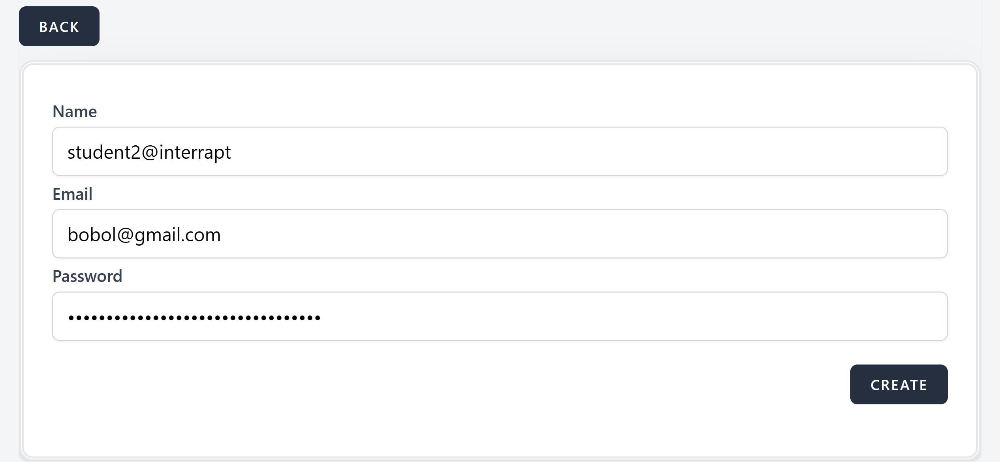This screenshot has width=1000, height=462.
Task: Place cursor after 'interrapt' in Name field
Action: [232, 152]
